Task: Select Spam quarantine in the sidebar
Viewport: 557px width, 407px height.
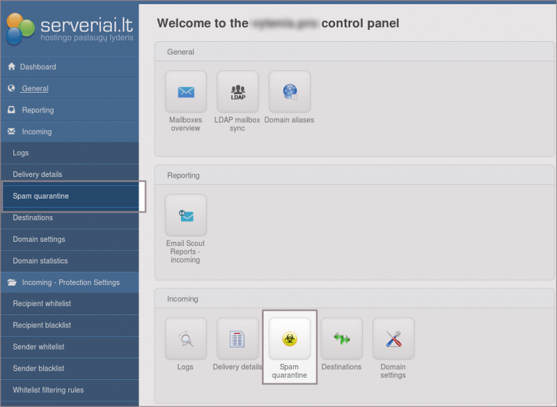Action: (x=40, y=196)
